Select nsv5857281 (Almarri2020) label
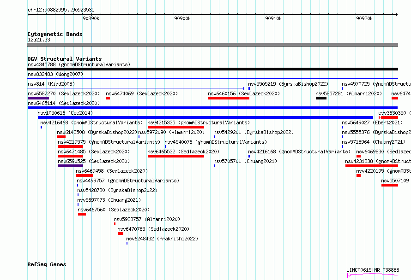 (349, 93)
